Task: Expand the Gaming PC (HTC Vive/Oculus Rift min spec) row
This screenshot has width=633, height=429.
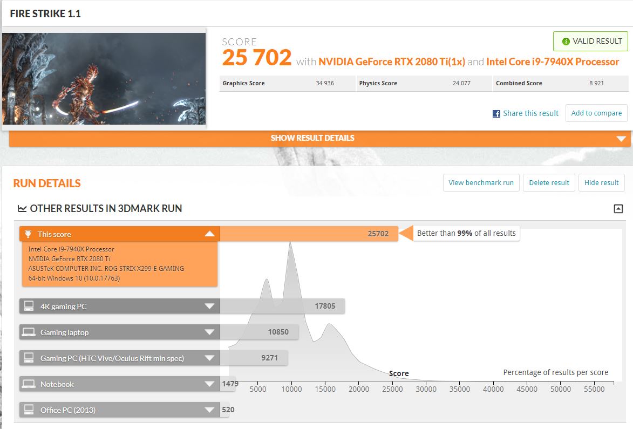Action: (209, 358)
